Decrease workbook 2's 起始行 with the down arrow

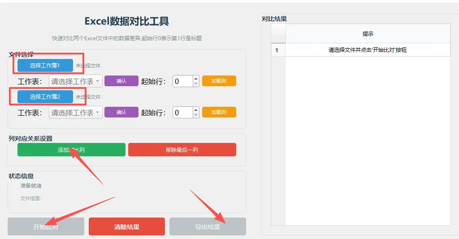196,115
